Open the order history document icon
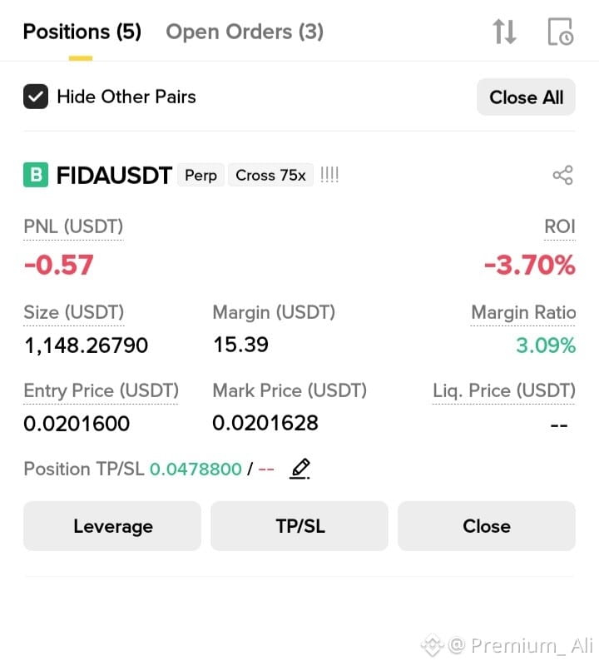The height and width of the screenshot is (666, 599). (x=561, y=32)
